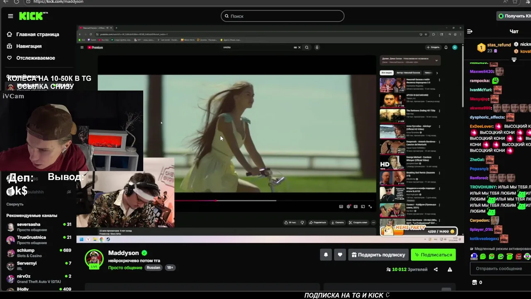531x299 pixels.
Task: Collapse list with Свернуть link
Action: click(15, 204)
